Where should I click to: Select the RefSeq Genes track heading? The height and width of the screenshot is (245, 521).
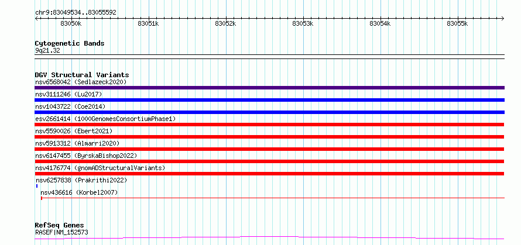pos(60,226)
